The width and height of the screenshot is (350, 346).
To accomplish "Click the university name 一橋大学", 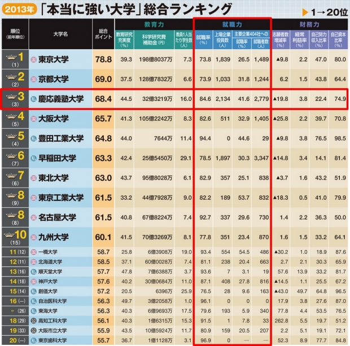I will pos(48,252).
